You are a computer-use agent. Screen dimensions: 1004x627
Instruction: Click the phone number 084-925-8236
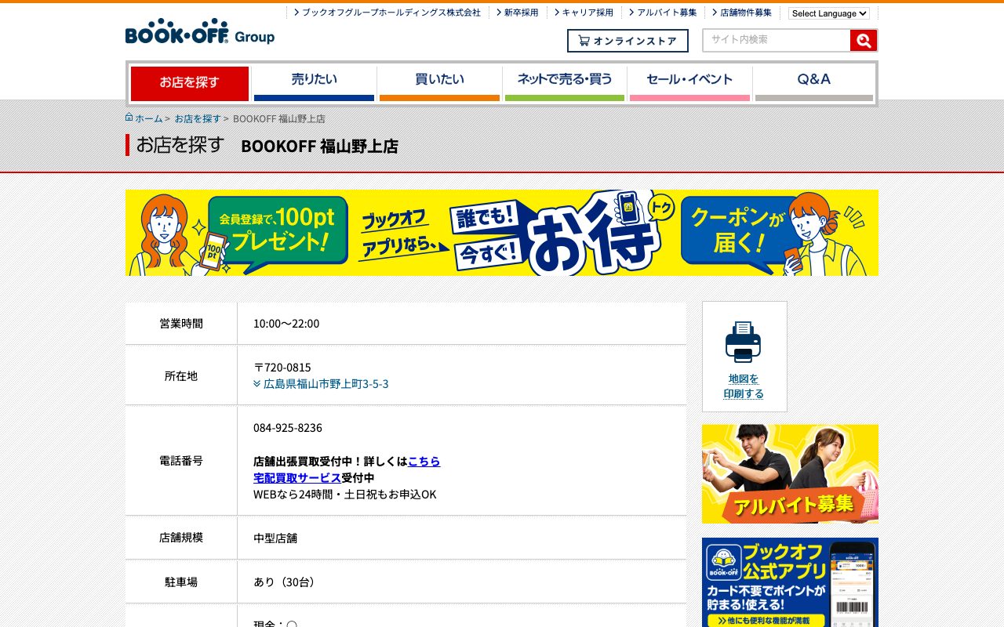pyautogui.click(x=288, y=428)
